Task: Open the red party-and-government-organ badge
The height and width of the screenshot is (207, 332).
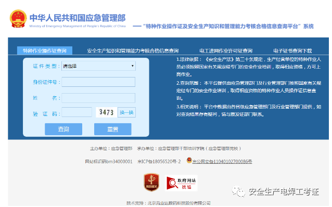Action: 151,182
